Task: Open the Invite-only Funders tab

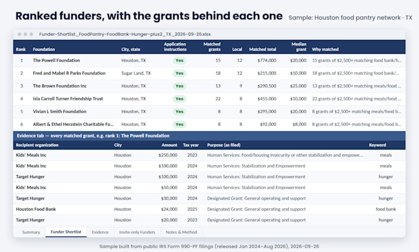Action: coord(137,232)
